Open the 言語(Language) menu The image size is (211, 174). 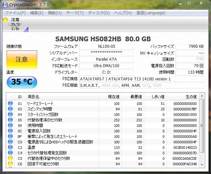[x=151, y=13]
